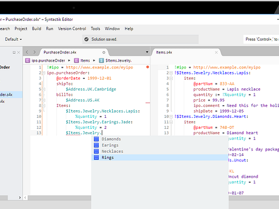
Task: Click the http://www.example.com/myipo link in PurchaseOrder
Action: (x=99, y=67)
